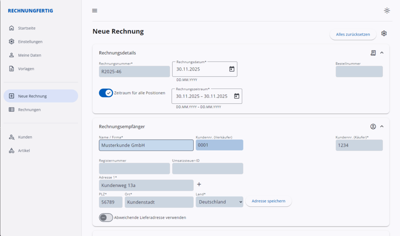Open the Land dropdown showing Deutschland
Viewport: 400px width, 236px height.
(219, 202)
